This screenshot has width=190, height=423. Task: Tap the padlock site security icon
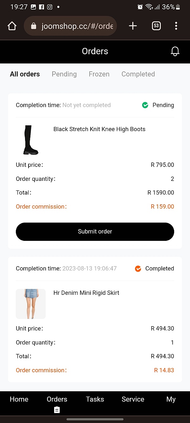(34, 26)
